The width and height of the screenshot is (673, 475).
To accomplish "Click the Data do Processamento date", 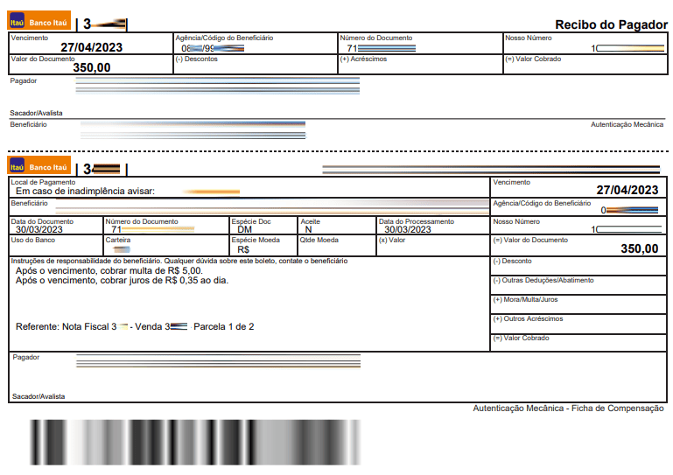I will pyautogui.click(x=407, y=229).
